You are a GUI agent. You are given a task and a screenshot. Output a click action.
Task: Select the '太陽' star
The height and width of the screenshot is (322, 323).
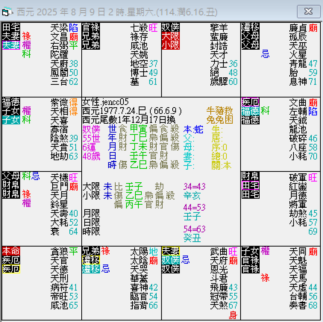point(139,252)
